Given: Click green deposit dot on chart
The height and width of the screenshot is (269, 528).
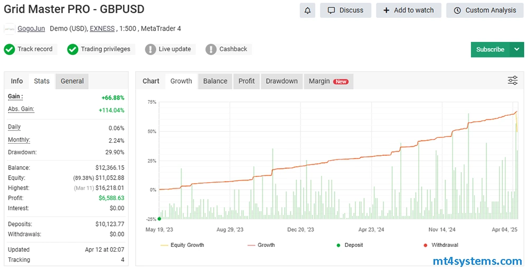Looking at the screenshot, I should (x=159, y=218).
